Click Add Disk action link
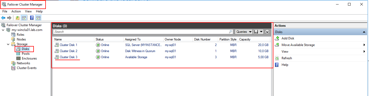369x96 pixels. (x=288, y=38)
